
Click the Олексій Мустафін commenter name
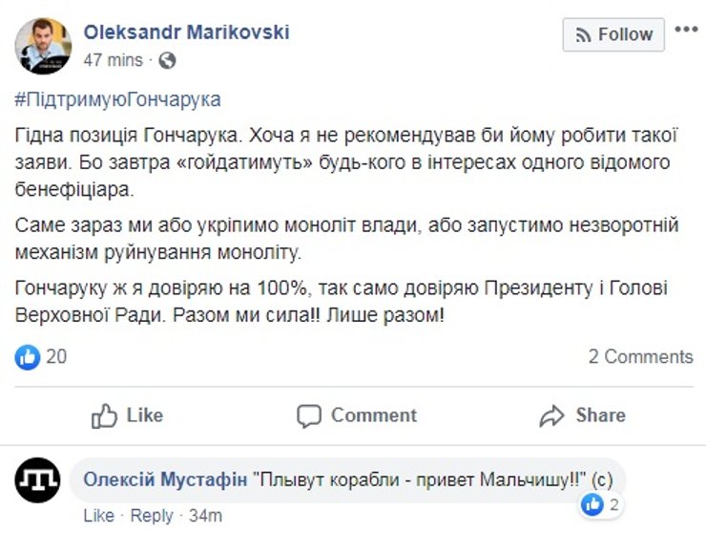[164, 479]
